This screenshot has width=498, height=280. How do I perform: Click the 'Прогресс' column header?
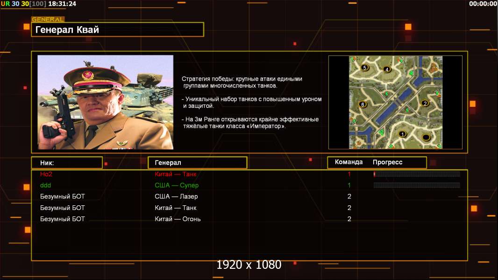pyautogui.click(x=387, y=162)
